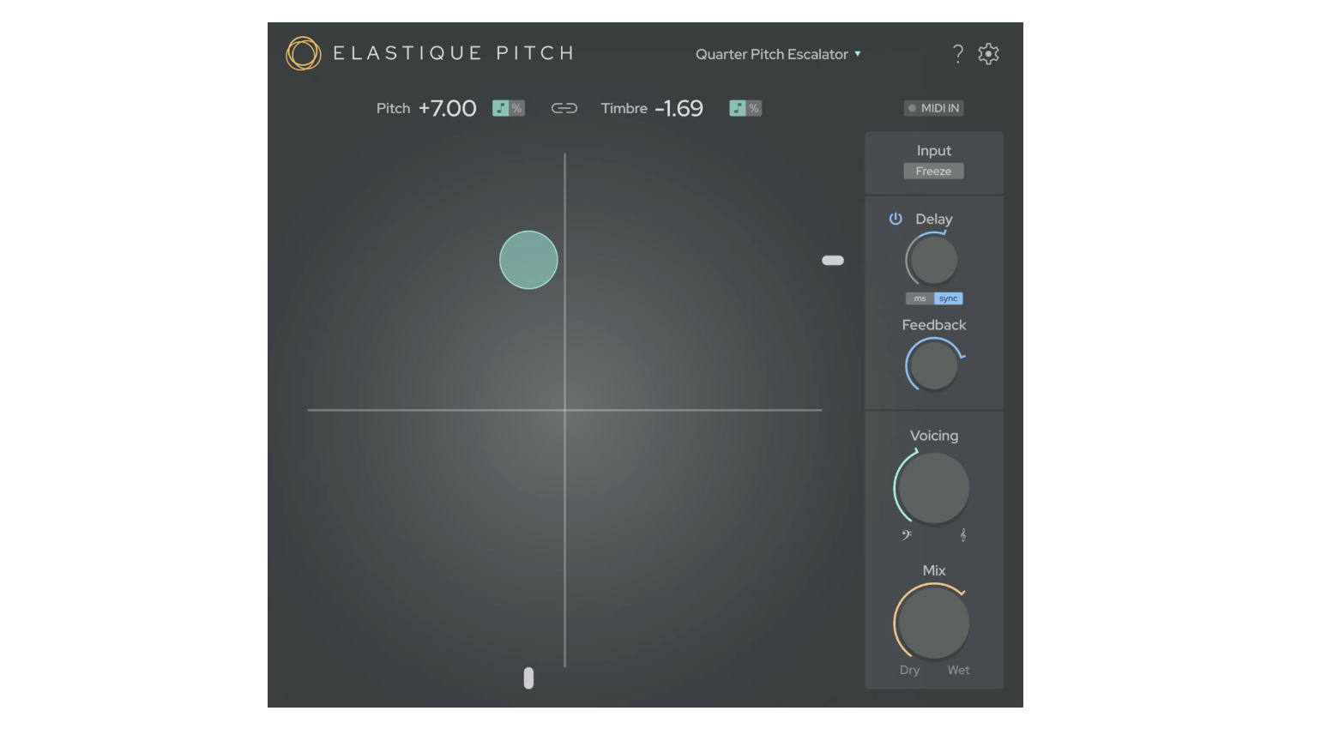The width and height of the screenshot is (1321, 729).
Task: Switch delay mode to sync
Action: (949, 298)
